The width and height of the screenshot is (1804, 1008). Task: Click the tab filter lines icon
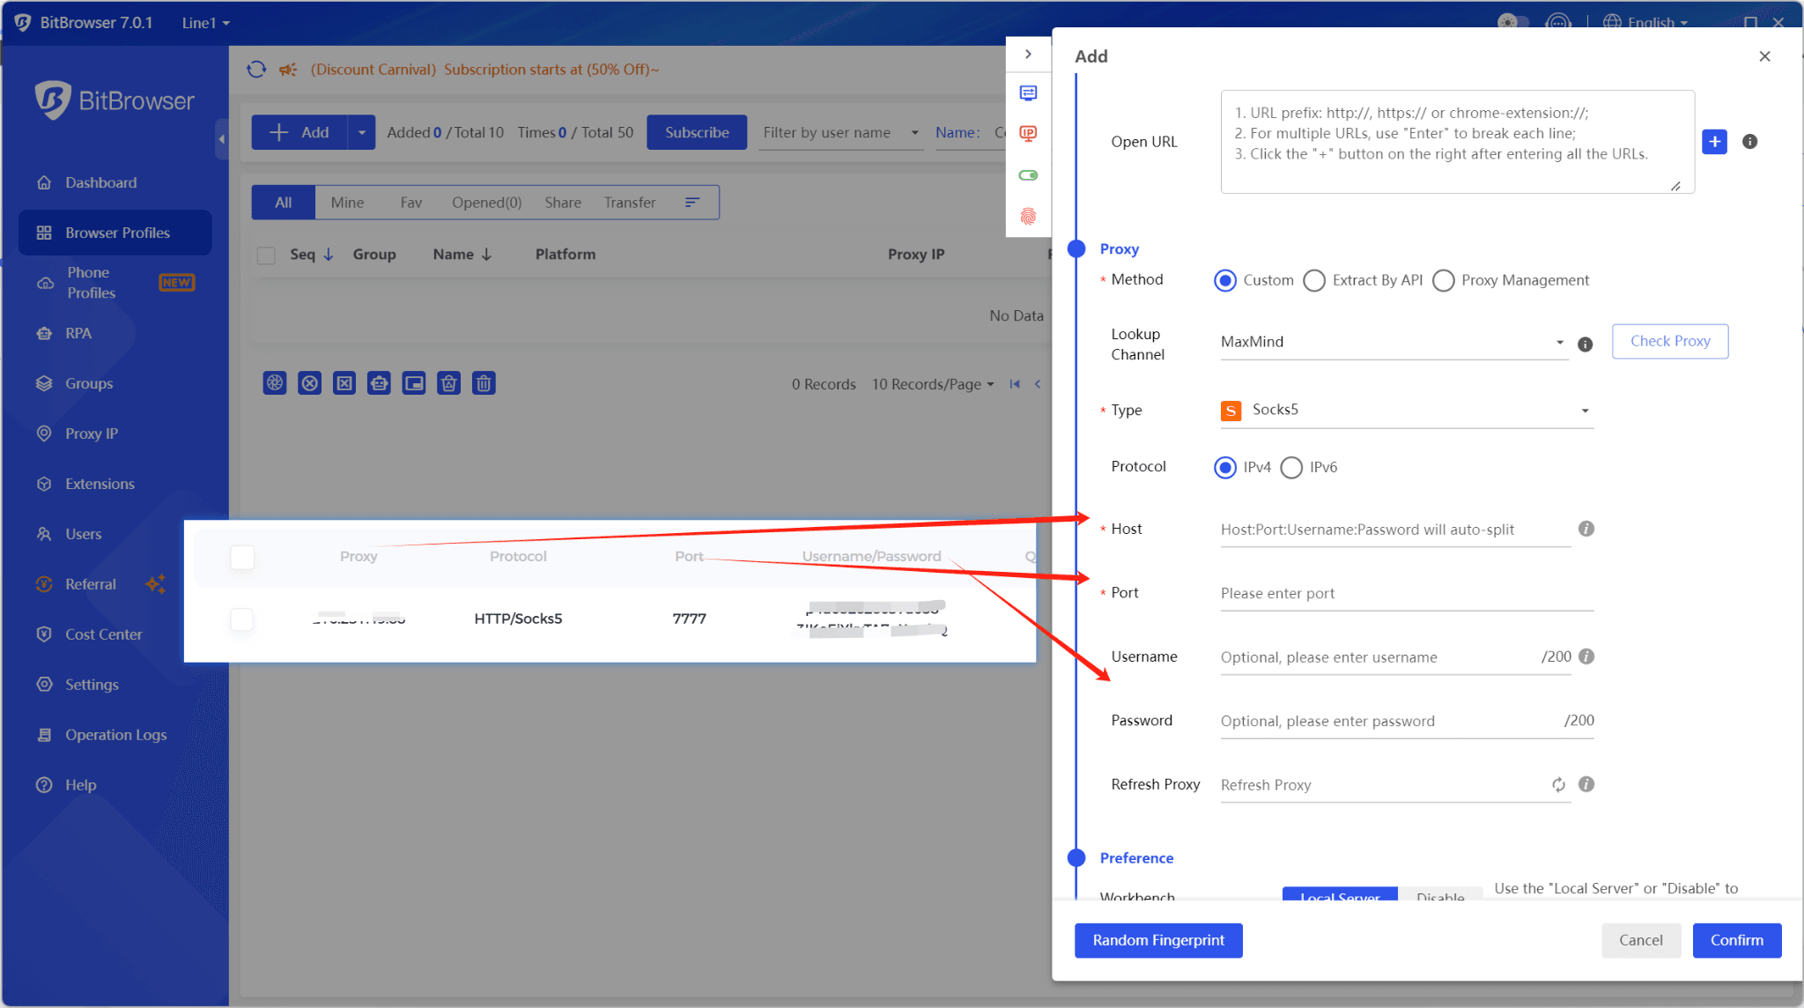[x=692, y=203]
